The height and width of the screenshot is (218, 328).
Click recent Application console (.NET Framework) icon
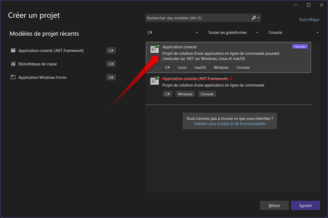pos(13,51)
